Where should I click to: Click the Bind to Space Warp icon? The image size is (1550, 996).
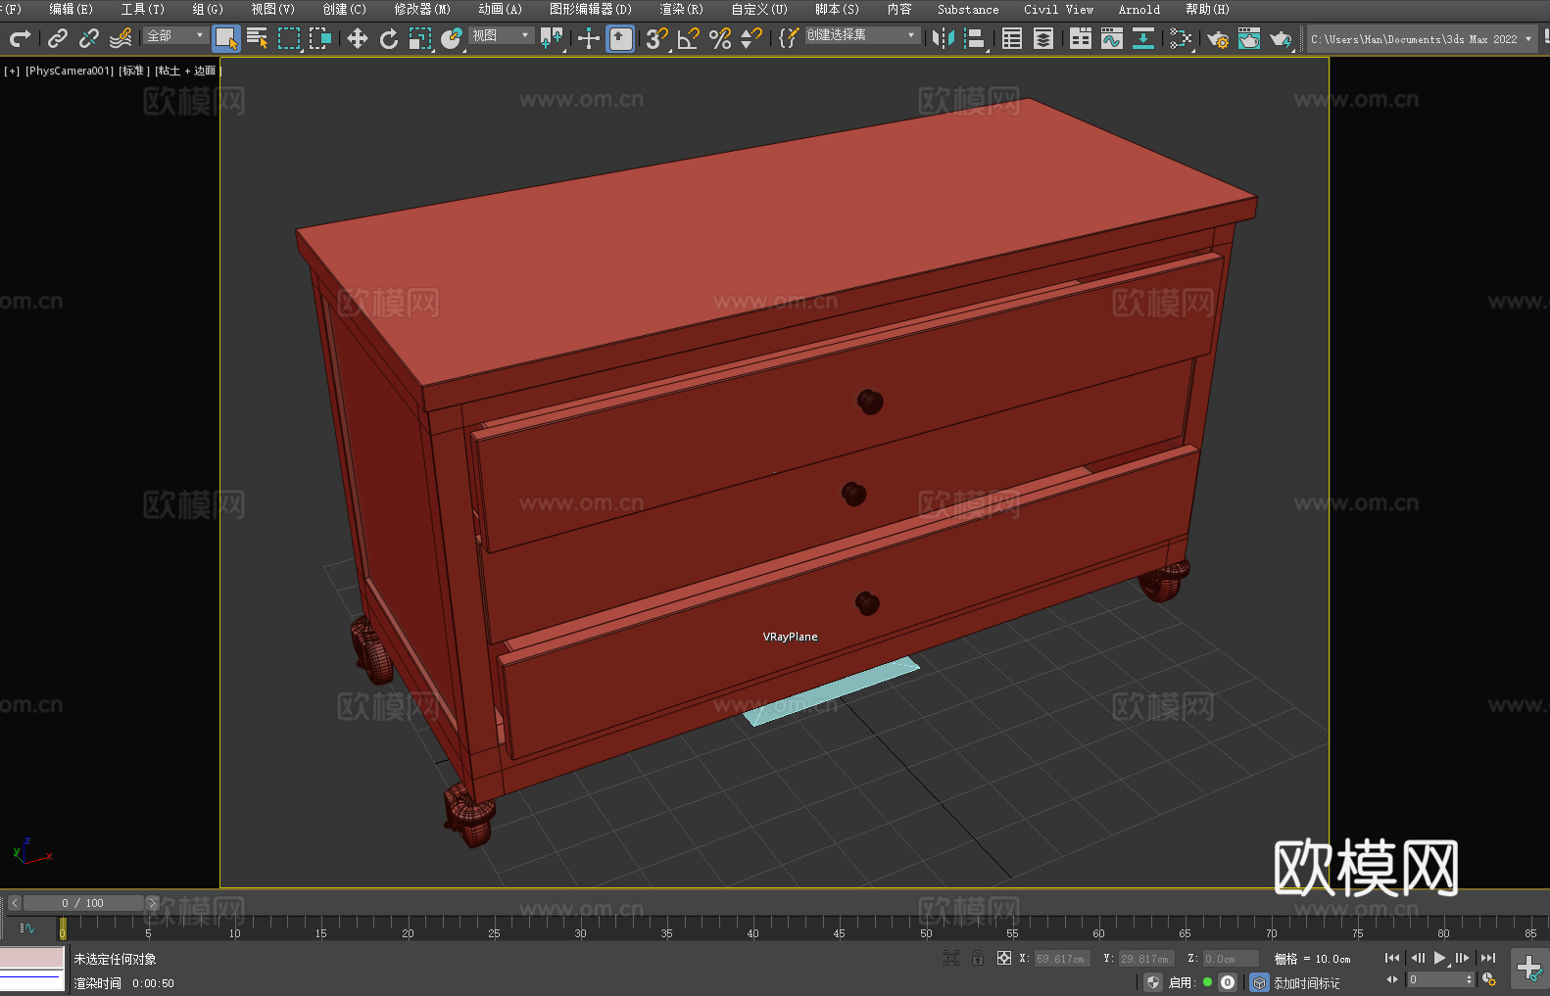pos(121,38)
